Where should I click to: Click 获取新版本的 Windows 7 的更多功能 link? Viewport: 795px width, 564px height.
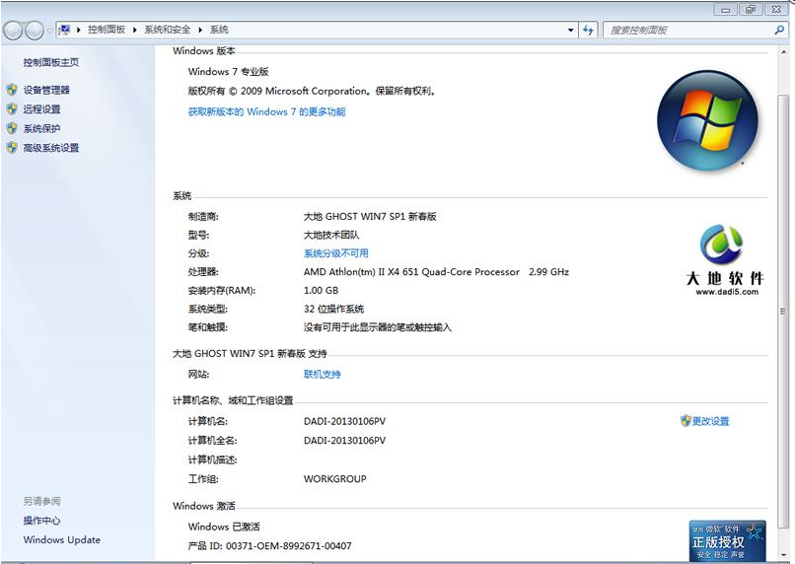click(x=266, y=112)
